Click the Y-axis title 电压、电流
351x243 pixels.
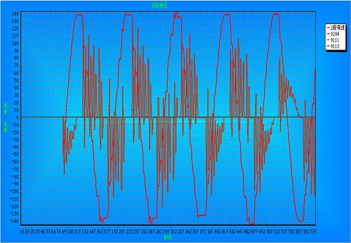pos(6,117)
